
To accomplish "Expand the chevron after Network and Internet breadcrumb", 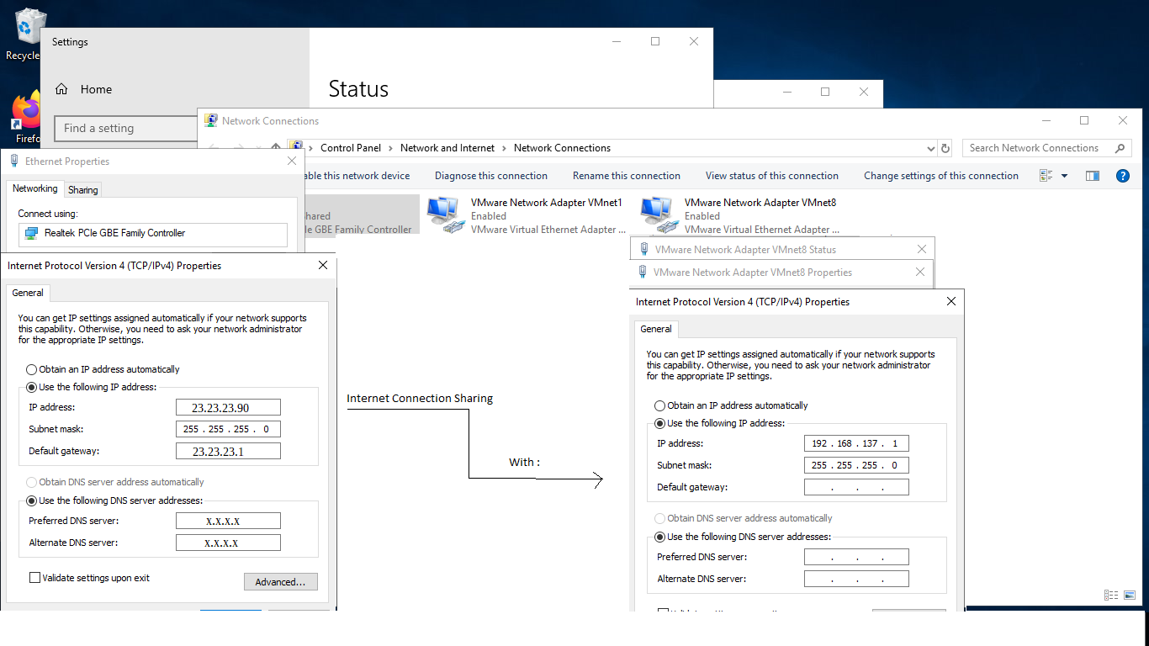I will tap(505, 148).
